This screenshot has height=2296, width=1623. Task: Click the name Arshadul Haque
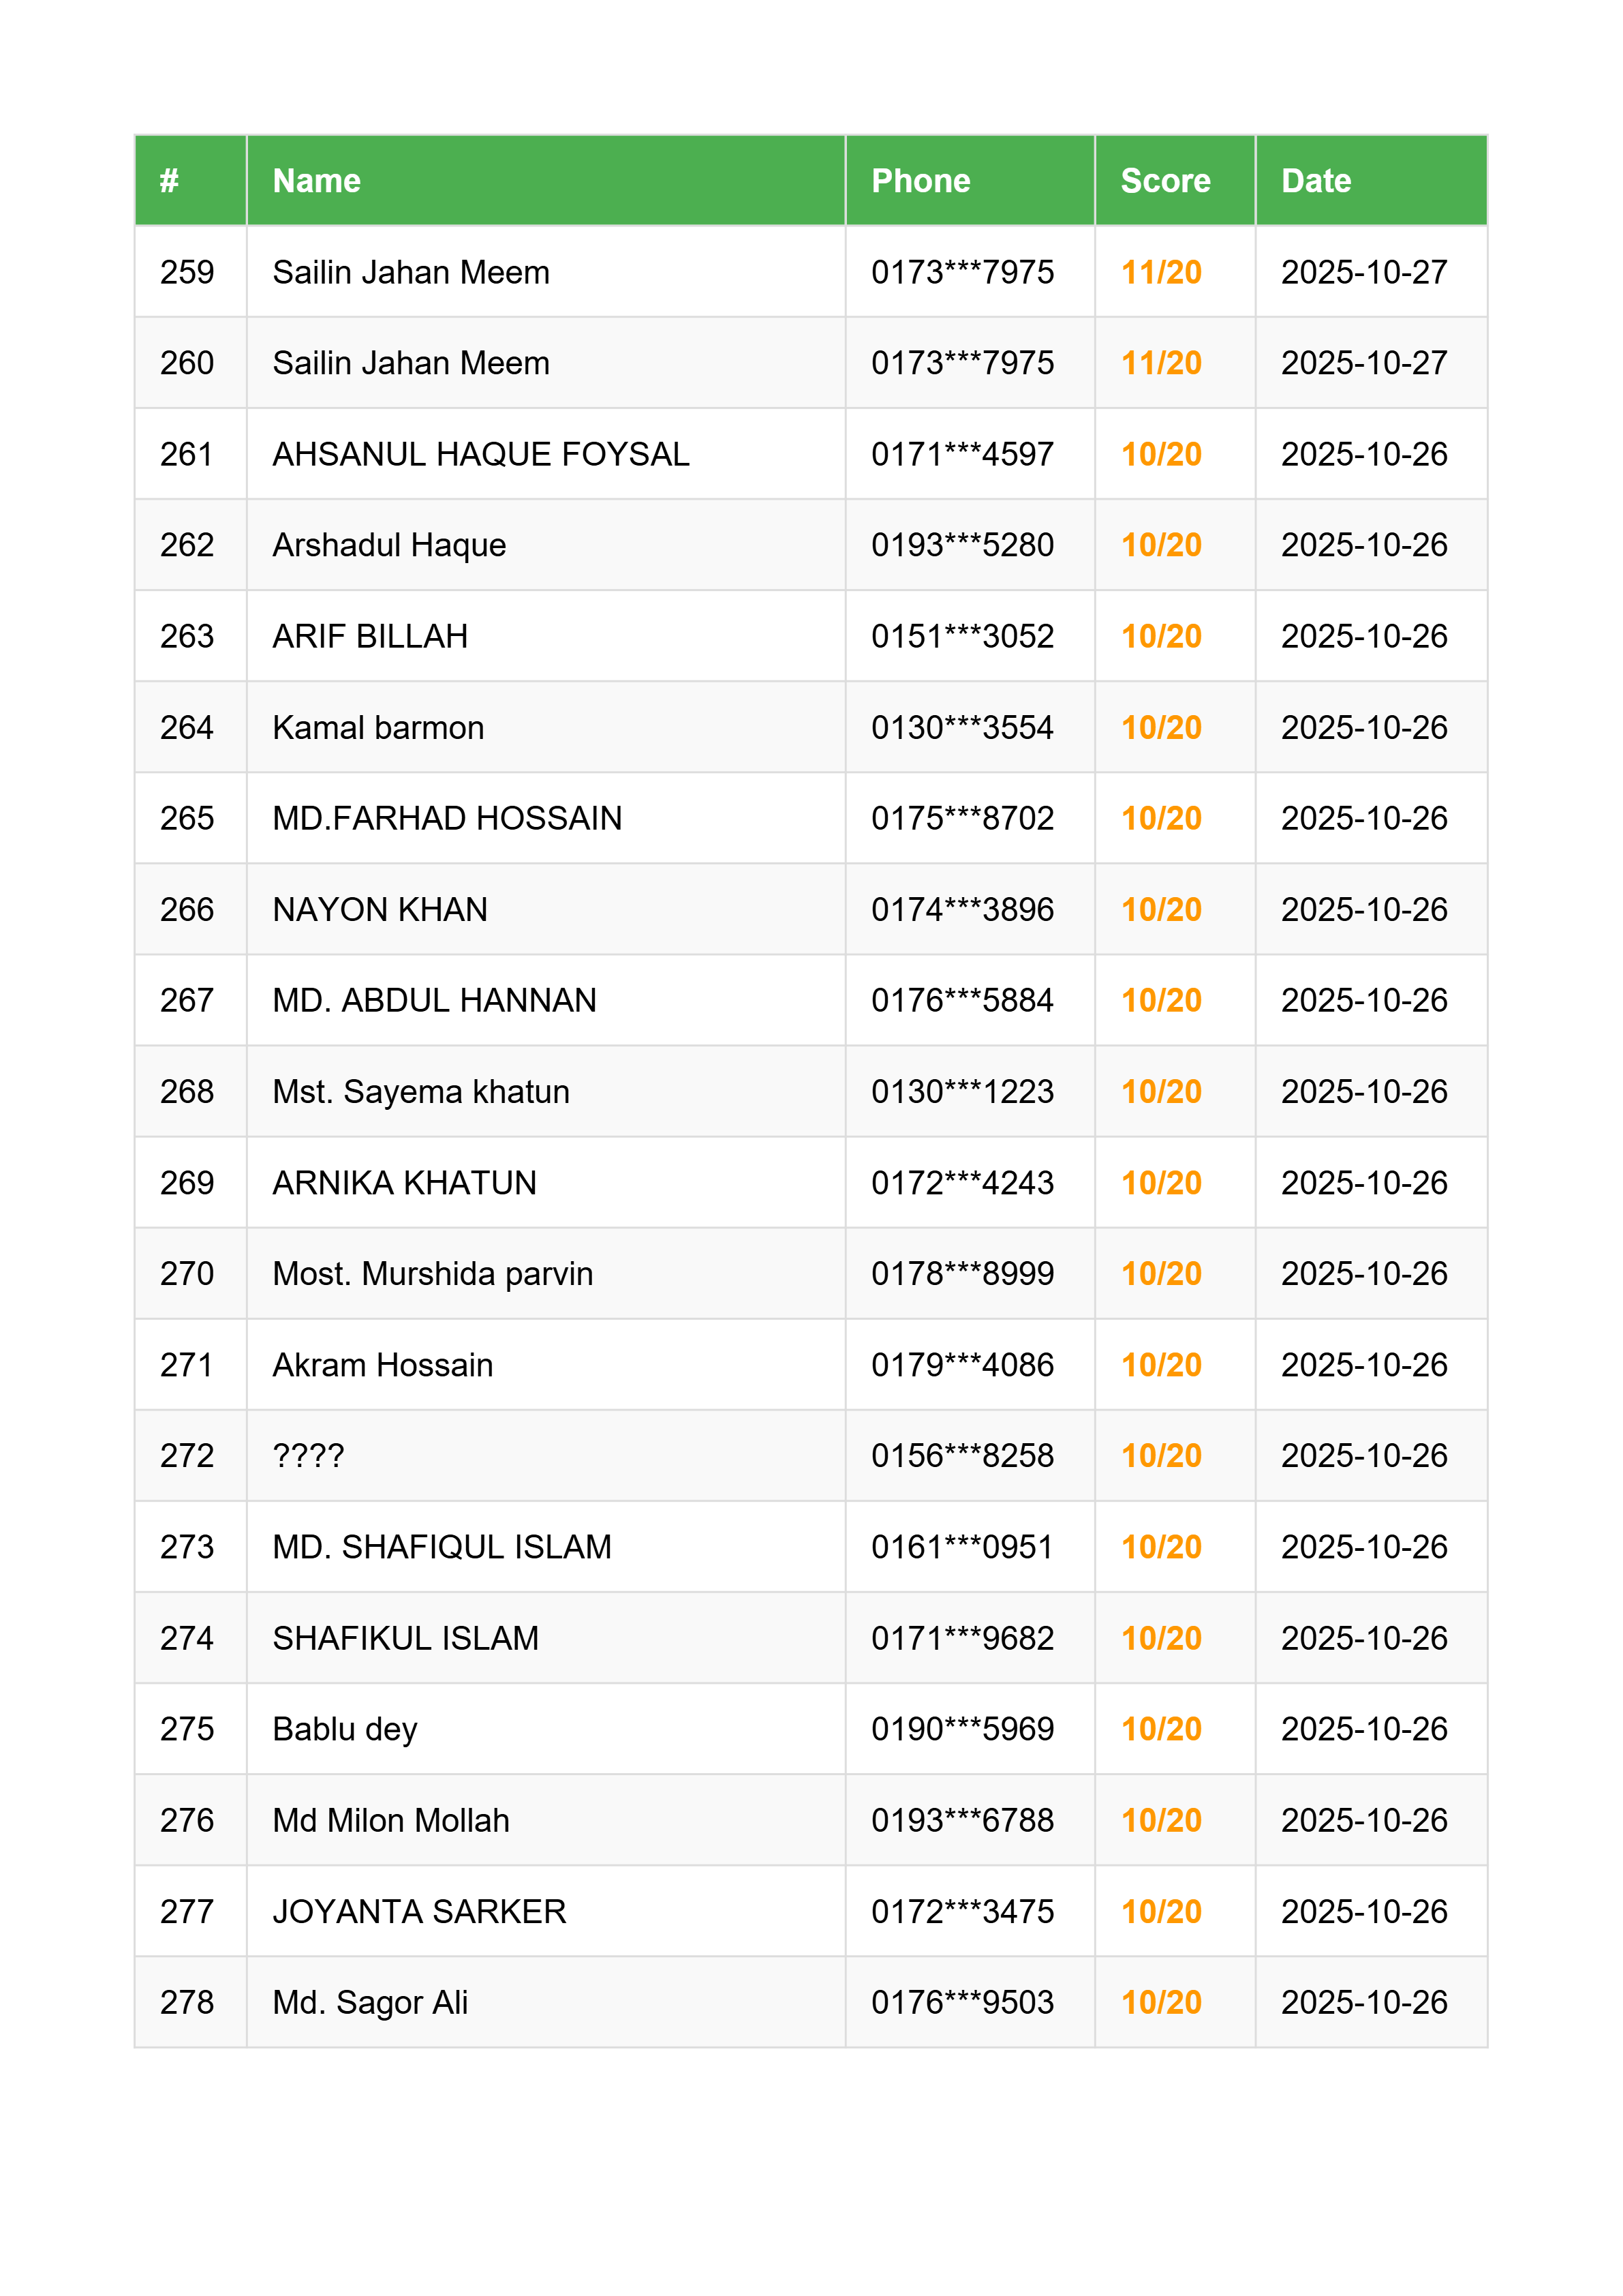389,545
